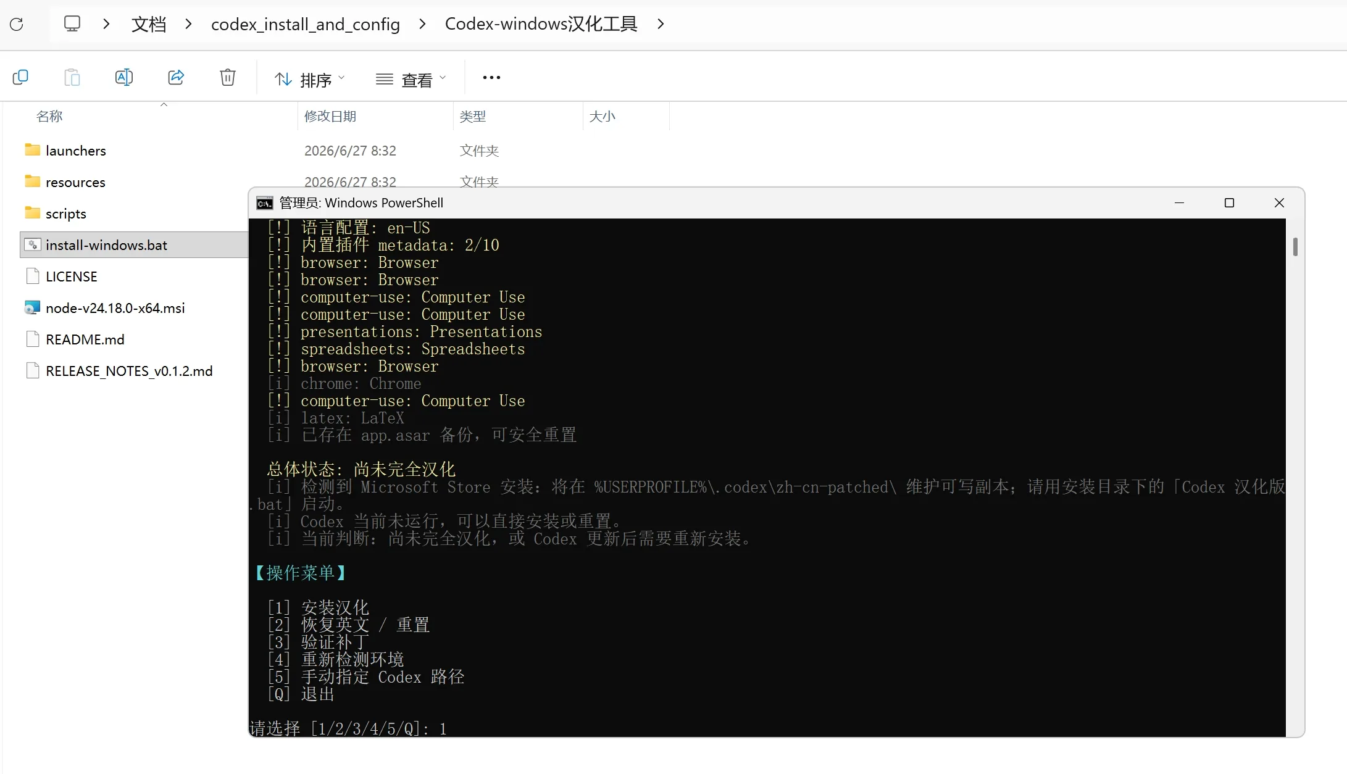Viewport: 1347px width, 774px height.
Task: Go to codex_install_and_config in address bar
Action: tap(306, 24)
